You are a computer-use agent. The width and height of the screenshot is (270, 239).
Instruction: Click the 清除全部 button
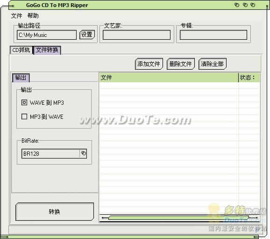(x=213, y=64)
